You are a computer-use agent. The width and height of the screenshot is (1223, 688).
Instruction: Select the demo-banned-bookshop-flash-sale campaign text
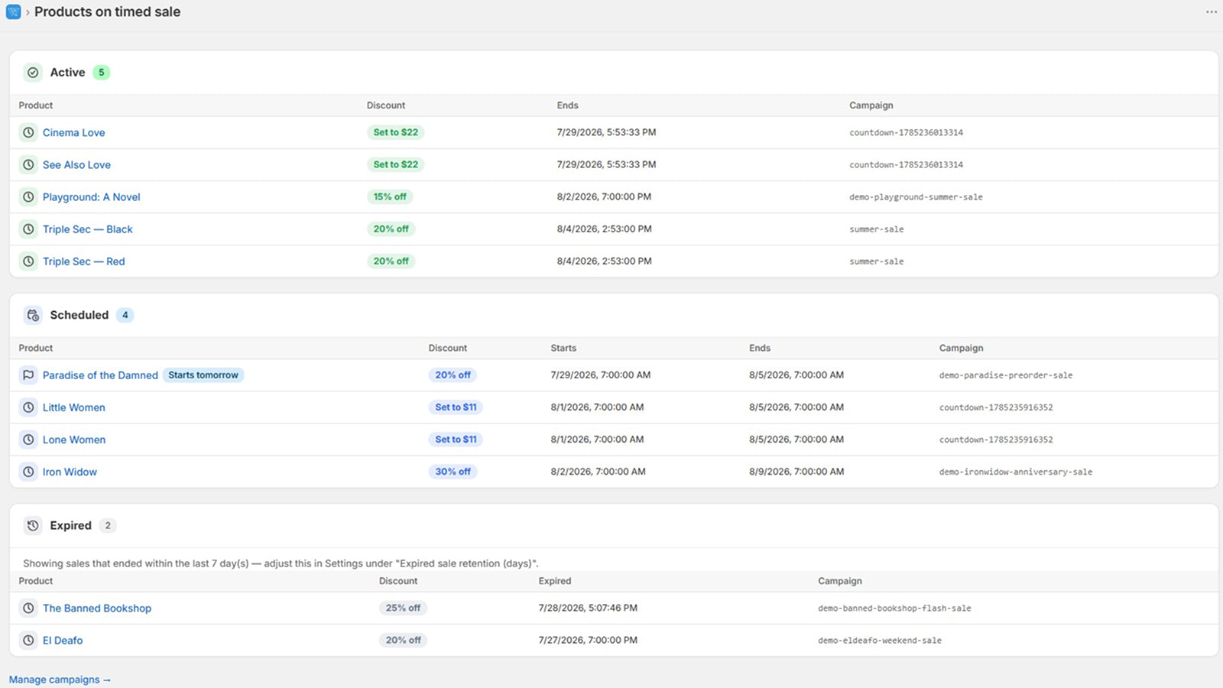[894, 608]
